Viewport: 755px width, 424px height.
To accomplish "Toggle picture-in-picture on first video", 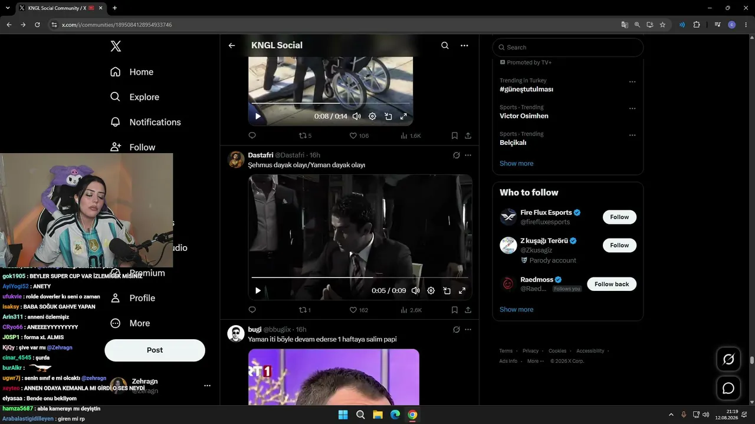I will (x=388, y=117).
